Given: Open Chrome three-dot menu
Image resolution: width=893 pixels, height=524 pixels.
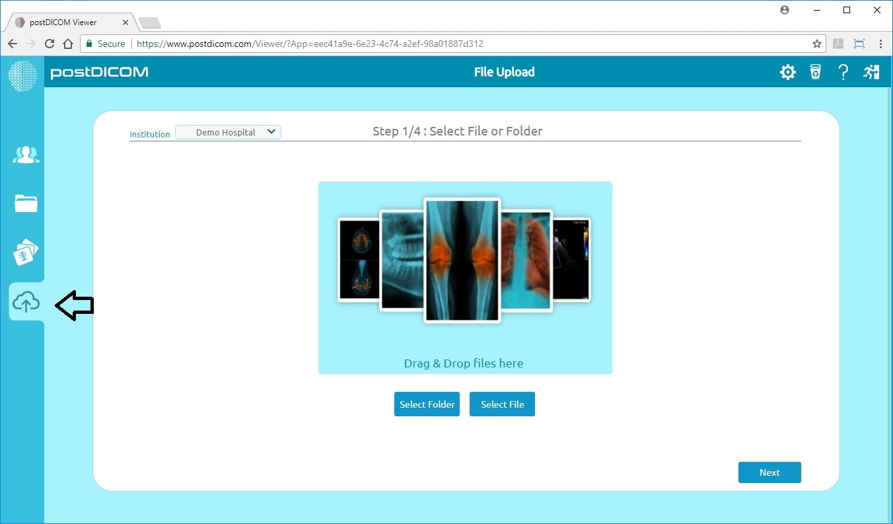Looking at the screenshot, I should click(x=881, y=44).
